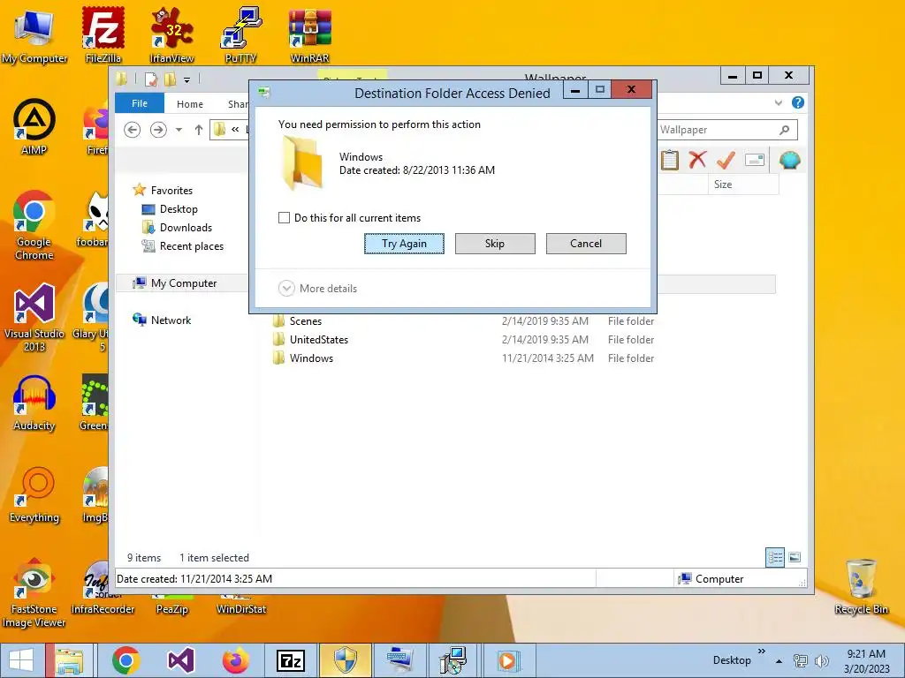The width and height of the screenshot is (905, 678).
Task: Open the PuTTY desktop shortcut
Action: click(240, 35)
